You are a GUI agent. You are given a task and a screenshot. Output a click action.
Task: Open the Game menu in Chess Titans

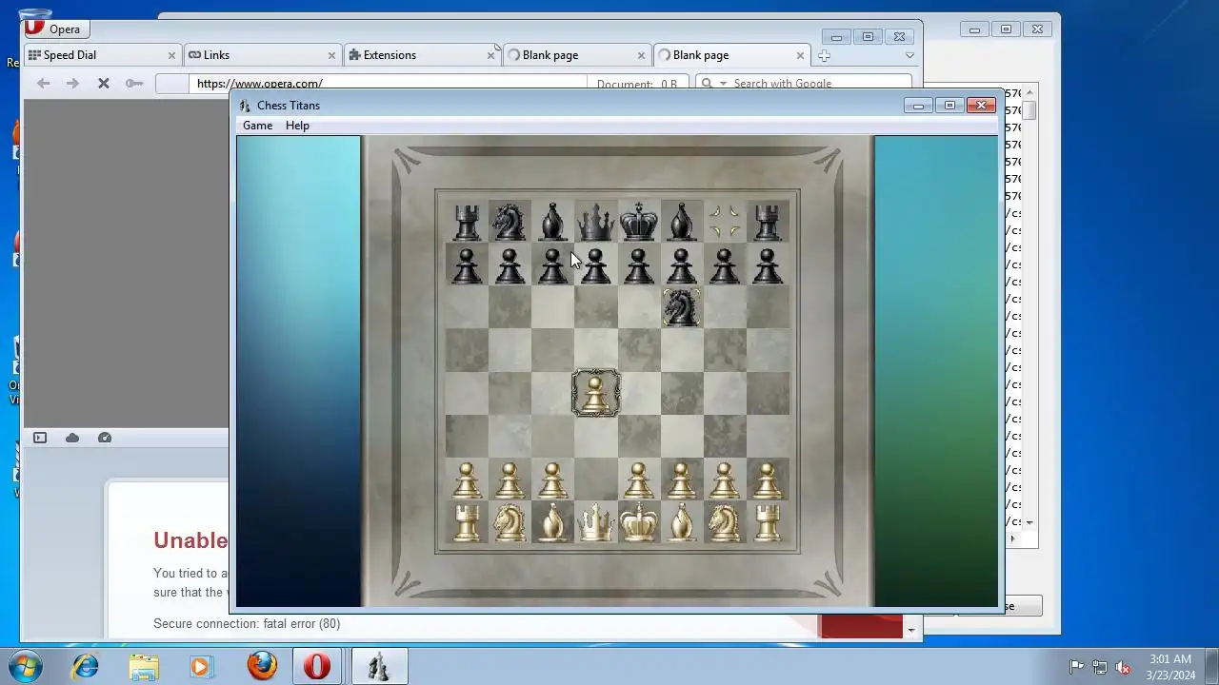[257, 126]
